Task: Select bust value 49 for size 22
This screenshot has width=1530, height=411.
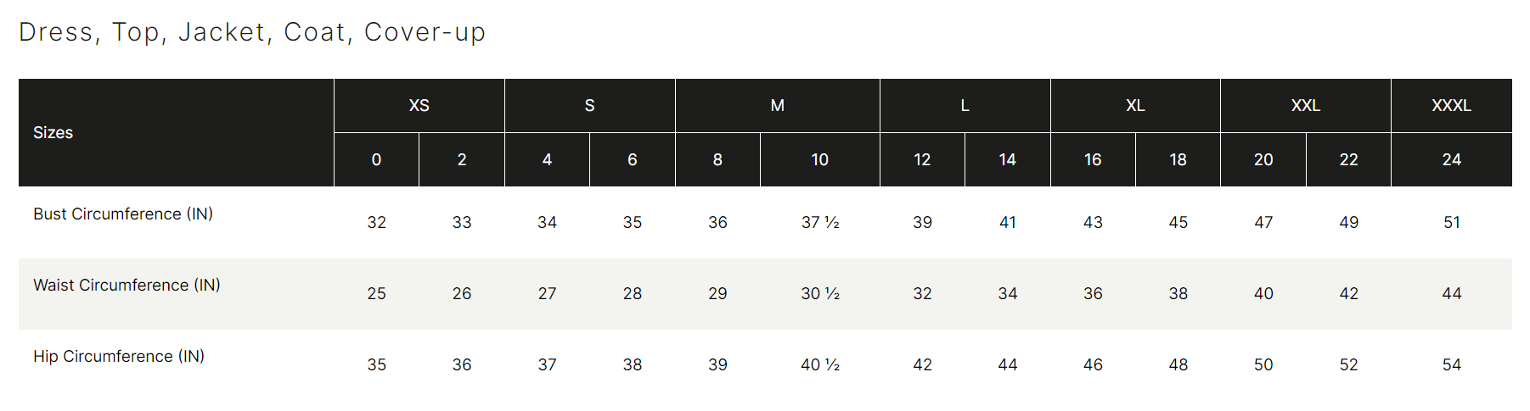Action: point(1348,223)
